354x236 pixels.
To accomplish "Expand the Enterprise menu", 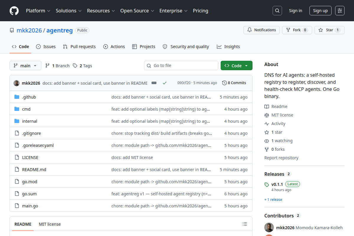I will pos(173,11).
